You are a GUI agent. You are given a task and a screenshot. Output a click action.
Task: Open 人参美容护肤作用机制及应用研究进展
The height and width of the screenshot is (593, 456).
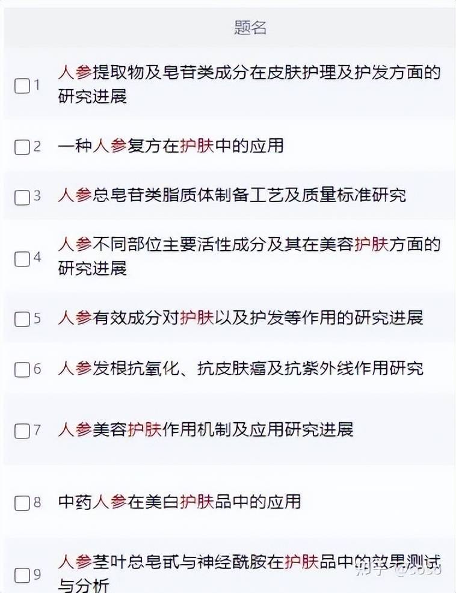click(206, 429)
